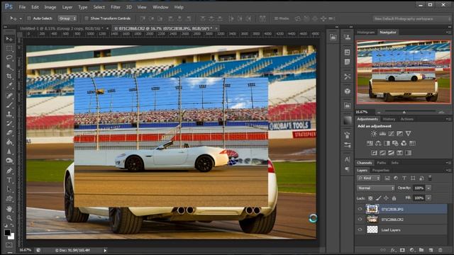Select the History Brush tool
454x255 pixels.
coord(9,123)
